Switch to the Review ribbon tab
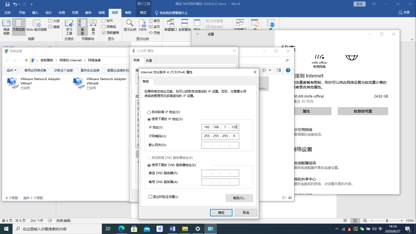Viewport: 416px width, 234px height. pyautogui.click(x=102, y=13)
